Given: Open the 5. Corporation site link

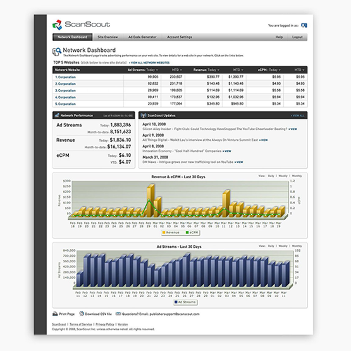Looking at the screenshot, I should tap(66, 104).
